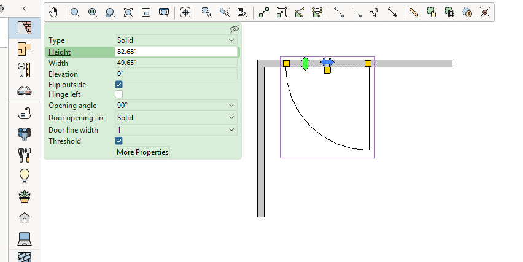Open the kitchen utensils category
Viewport: 523px width, 262px height.
pos(25,155)
